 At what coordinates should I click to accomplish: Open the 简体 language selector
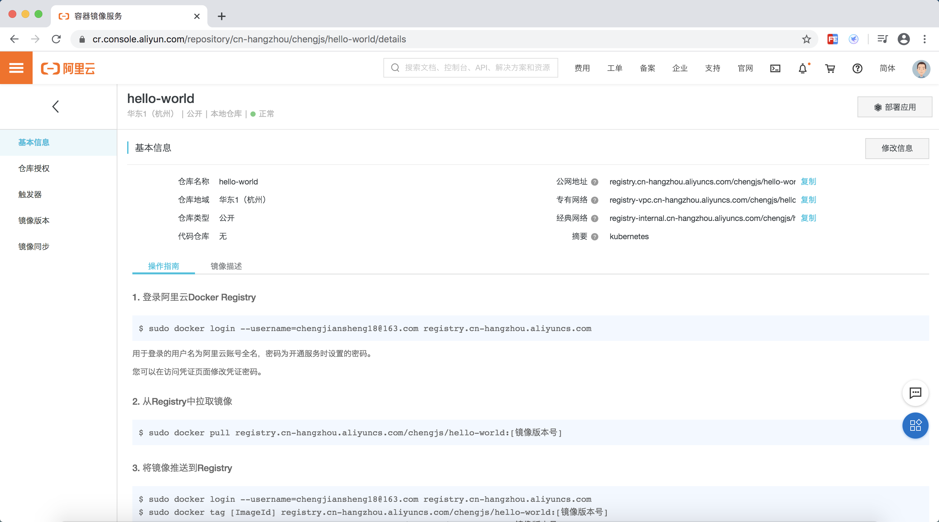tap(887, 68)
